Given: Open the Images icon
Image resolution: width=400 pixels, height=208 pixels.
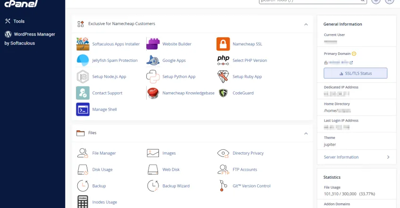Looking at the screenshot, I should 153,153.
